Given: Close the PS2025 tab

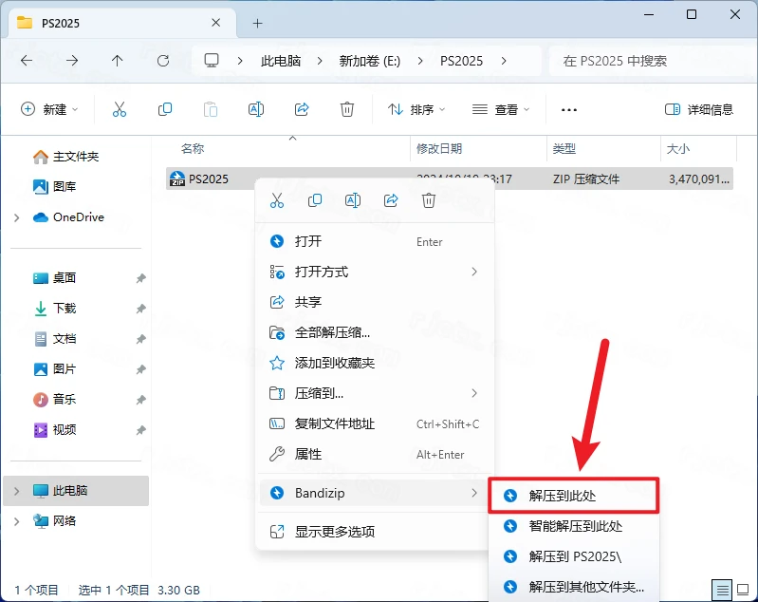Looking at the screenshot, I should [216, 23].
